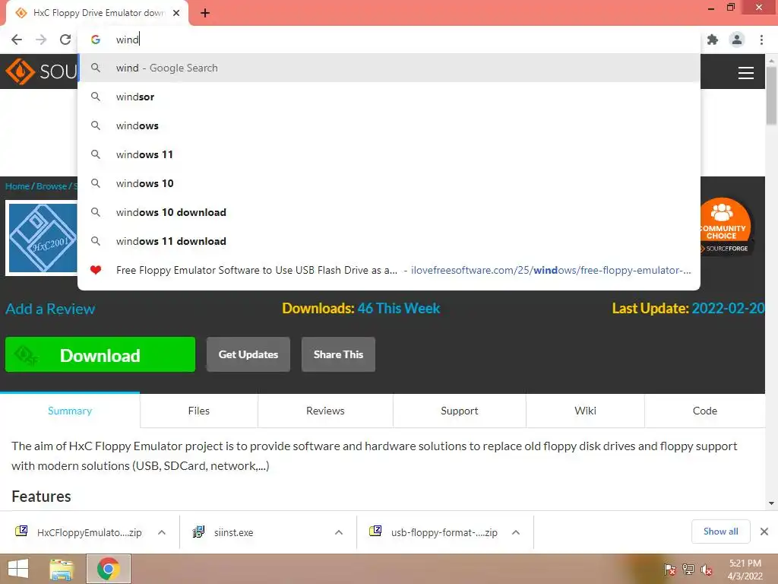Expand options for HxCFloppyEmulato....zip download
The width and height of the screenshot is (778, 584).
click(x=162, y=532)
